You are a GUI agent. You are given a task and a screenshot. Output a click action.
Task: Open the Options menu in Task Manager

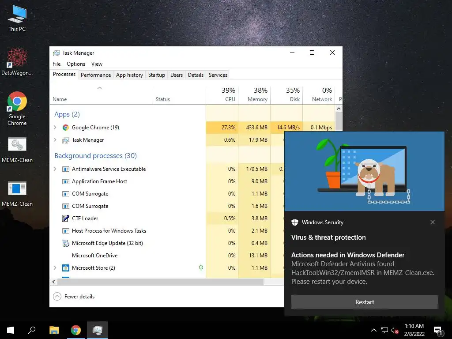[76, 64]
